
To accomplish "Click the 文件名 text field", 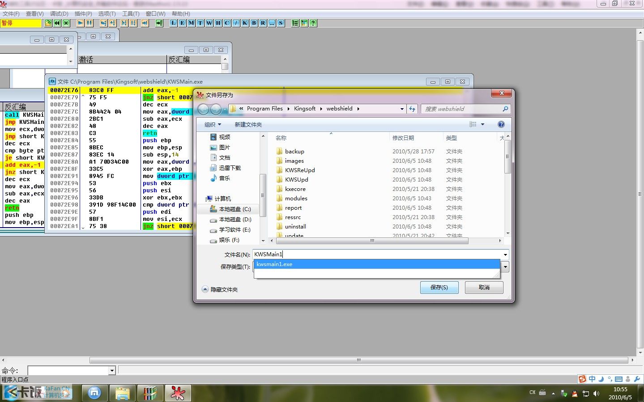I will coord(377,254).
